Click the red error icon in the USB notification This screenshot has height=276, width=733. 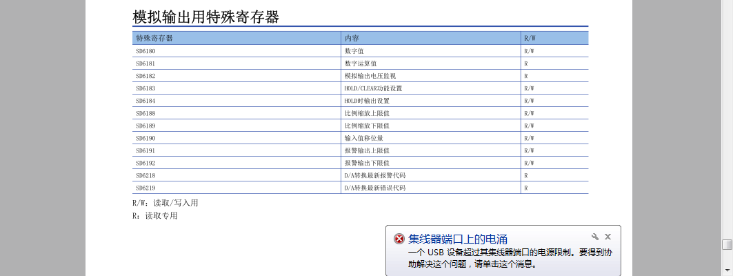[x=399, y=239]
